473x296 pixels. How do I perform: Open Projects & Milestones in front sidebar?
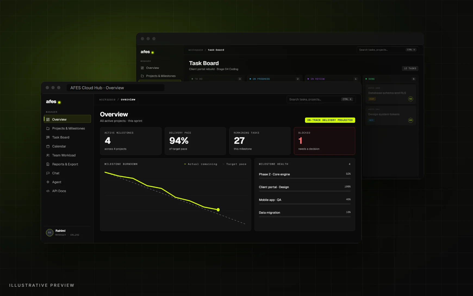click(x=67, y=128)
